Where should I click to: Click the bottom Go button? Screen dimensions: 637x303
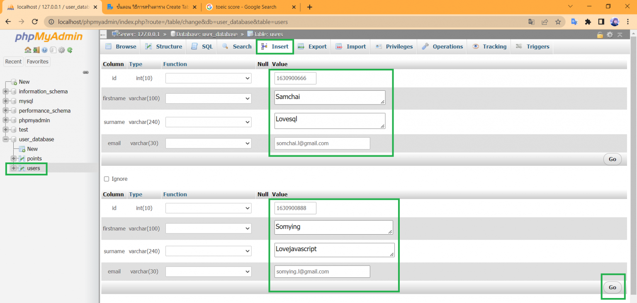point(612,287)
